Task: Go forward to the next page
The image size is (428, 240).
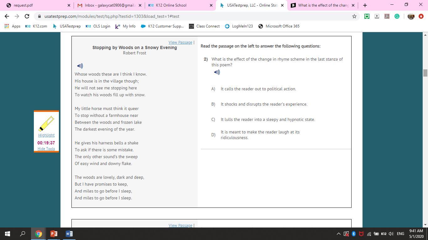Action: tap(17, 16)
